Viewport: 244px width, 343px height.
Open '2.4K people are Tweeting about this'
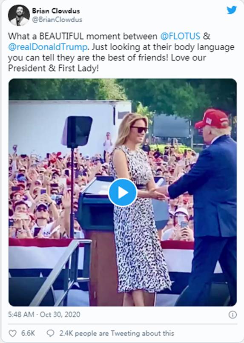point(117,333)
